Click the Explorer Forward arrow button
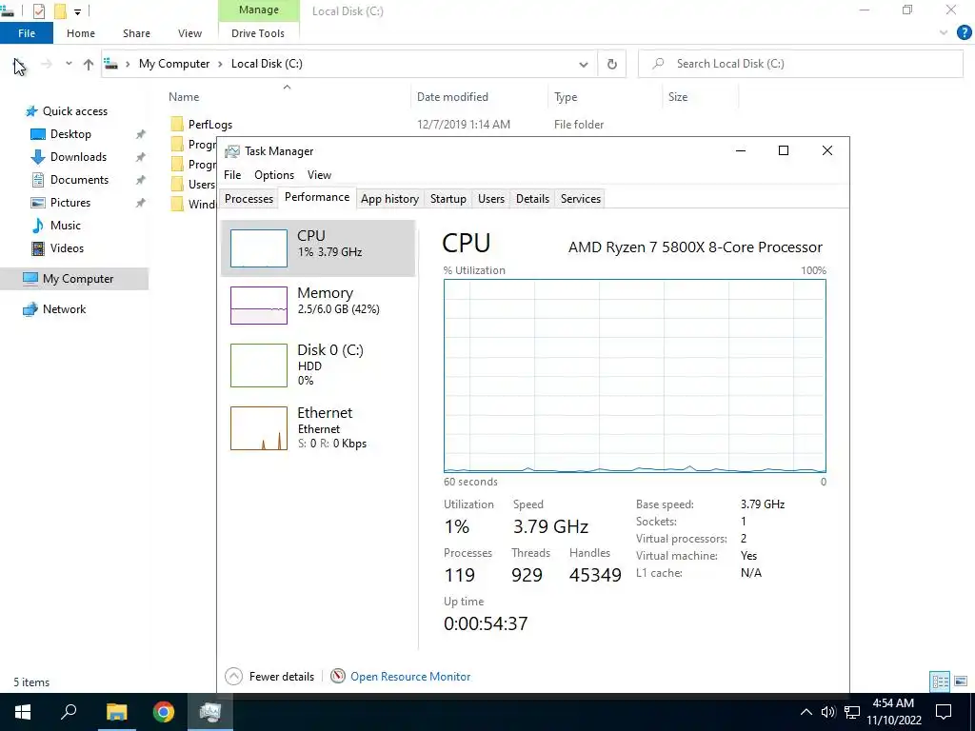The width and height of the screenshot is (975, 731). 47,64
